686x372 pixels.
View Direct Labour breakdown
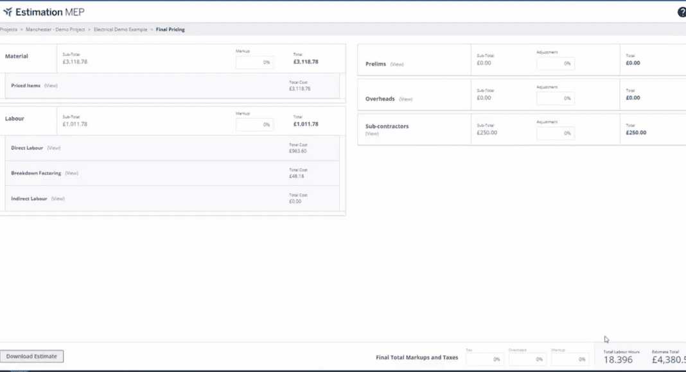click(54, 148)
